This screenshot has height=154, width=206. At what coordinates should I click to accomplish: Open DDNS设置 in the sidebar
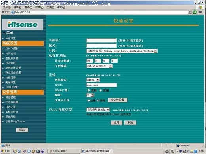11,87
